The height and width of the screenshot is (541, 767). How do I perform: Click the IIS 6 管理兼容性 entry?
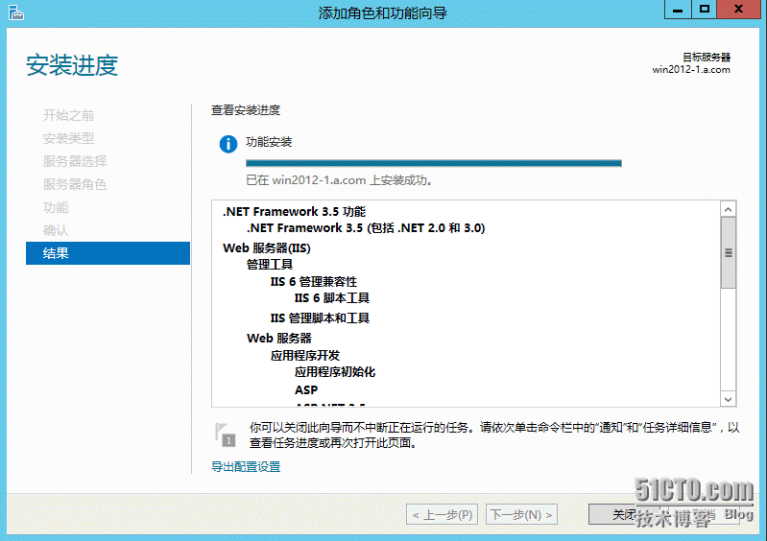coord(314,281)
